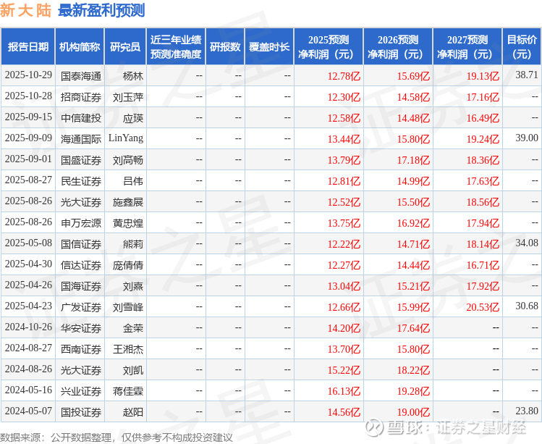Click the 最新盈利预测 heading
The height and width of the screenshot is (444, 542).
coord(101,10)
